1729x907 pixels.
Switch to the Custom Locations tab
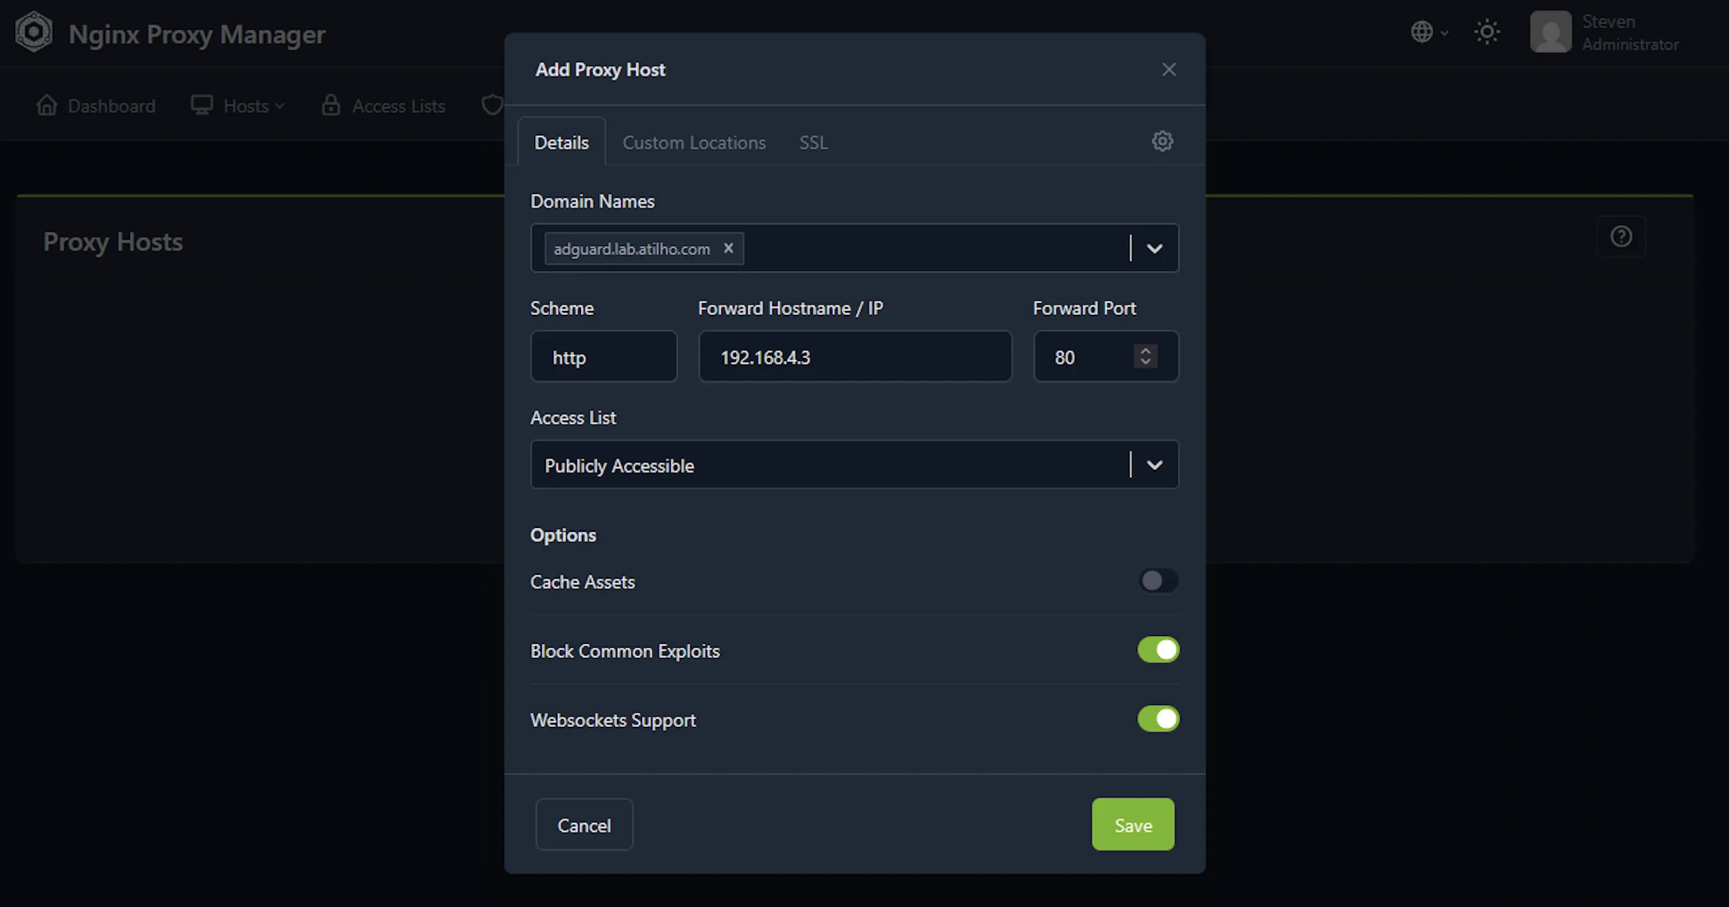(x=694, y=142)
